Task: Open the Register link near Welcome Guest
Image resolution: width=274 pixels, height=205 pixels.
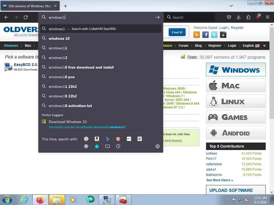Action: pos(237,27)
